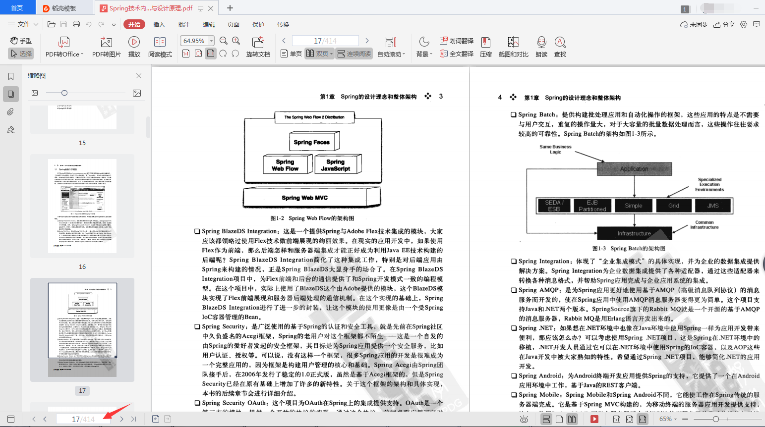Open the 文件 menu dropdown
The image size is (765, 427).
click(23, 24)
